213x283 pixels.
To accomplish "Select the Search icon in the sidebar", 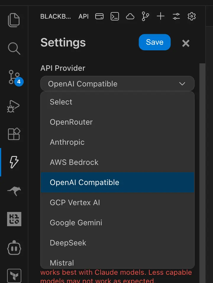I will (14, 49).
